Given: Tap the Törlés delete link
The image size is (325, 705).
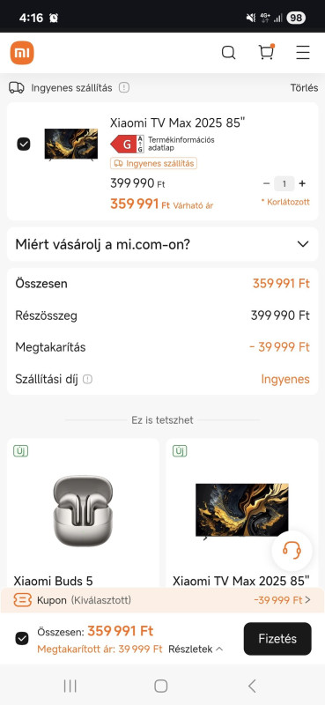Looking at the screenshot, I should pos(305,87).
